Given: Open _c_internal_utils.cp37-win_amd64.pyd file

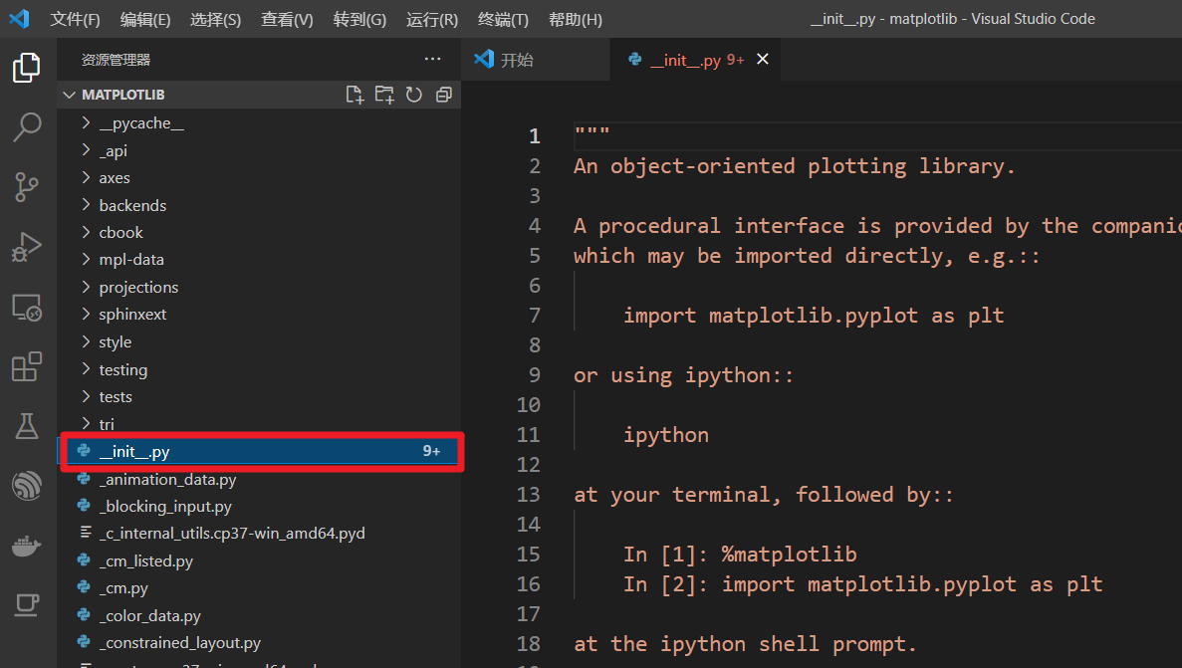Looking at the screenshot, I should 259,534.
